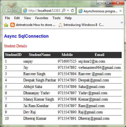Click the email Deepak@gmail.com
The width and height of the screenshot is (126, 127).
93,80
